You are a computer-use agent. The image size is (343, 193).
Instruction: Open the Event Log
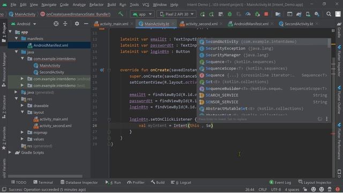click(280, 182)
